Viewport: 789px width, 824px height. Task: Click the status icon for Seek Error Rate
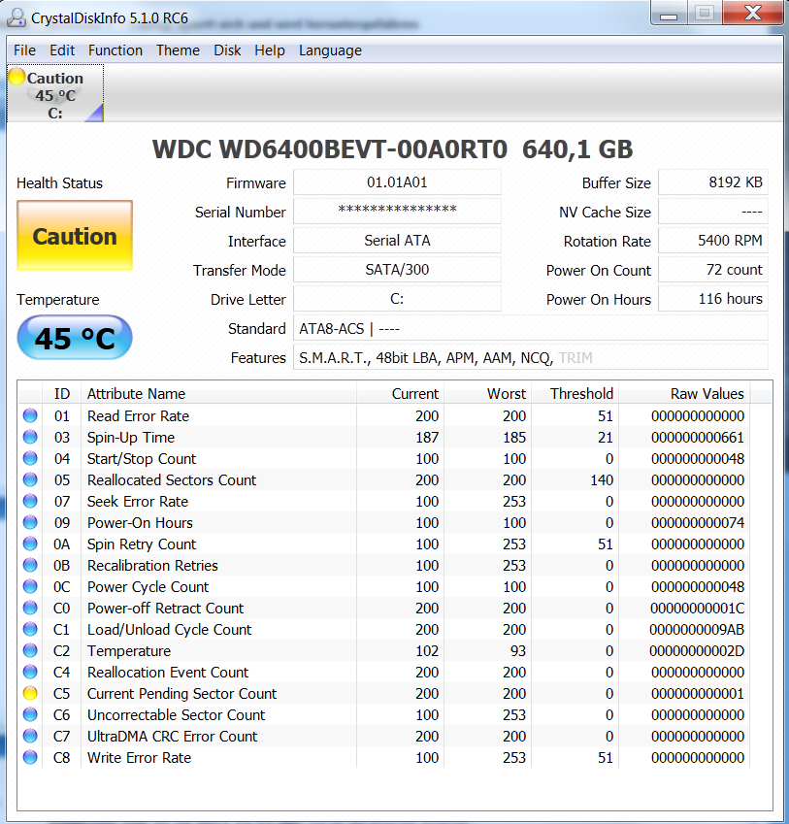point(30,502)
